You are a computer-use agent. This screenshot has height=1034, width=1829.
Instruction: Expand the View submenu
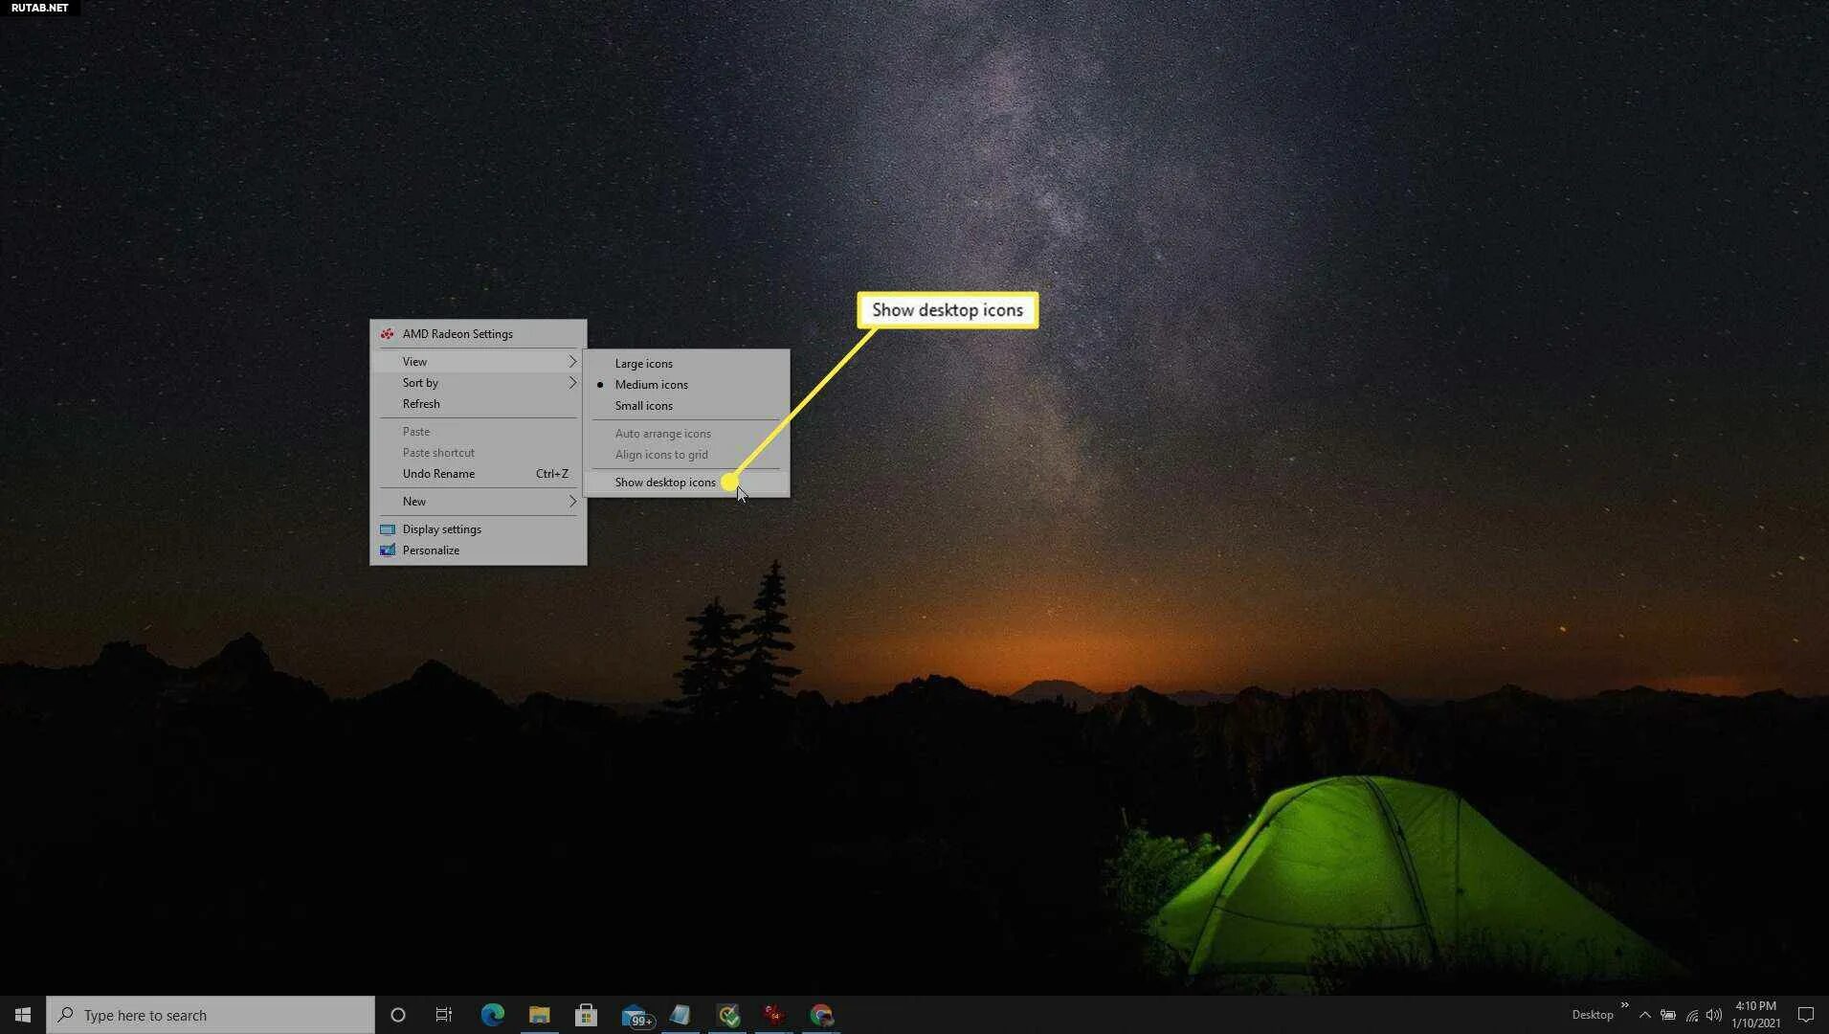pos(479,362)
